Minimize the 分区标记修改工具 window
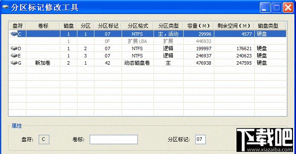This screenshot has height=154, width=296. click(265, 8)
